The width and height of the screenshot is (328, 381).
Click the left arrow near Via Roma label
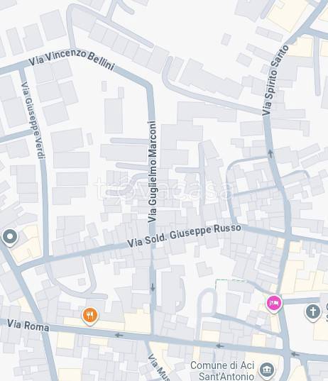pyautogui.click(x=119, y=336)
